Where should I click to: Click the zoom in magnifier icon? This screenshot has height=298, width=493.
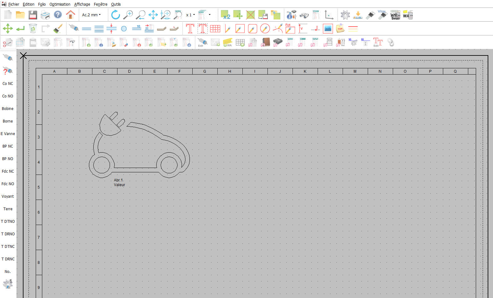coord(128,15)
